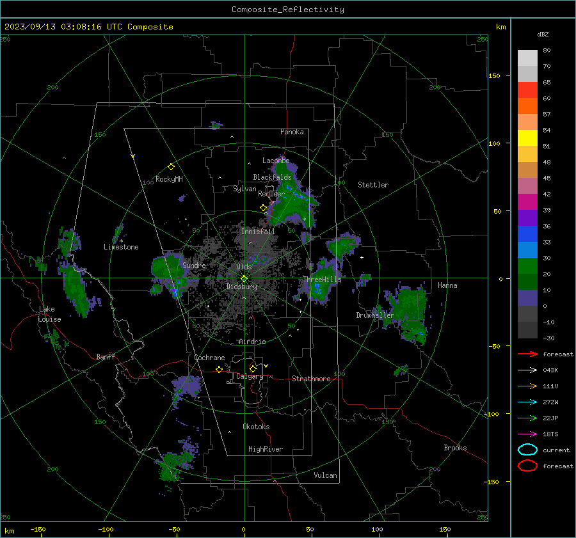Pick the orange 60 dBZ color swatch
Image resolution: width=576 pixels, height=538 pixels.
[x=527, y=106]
